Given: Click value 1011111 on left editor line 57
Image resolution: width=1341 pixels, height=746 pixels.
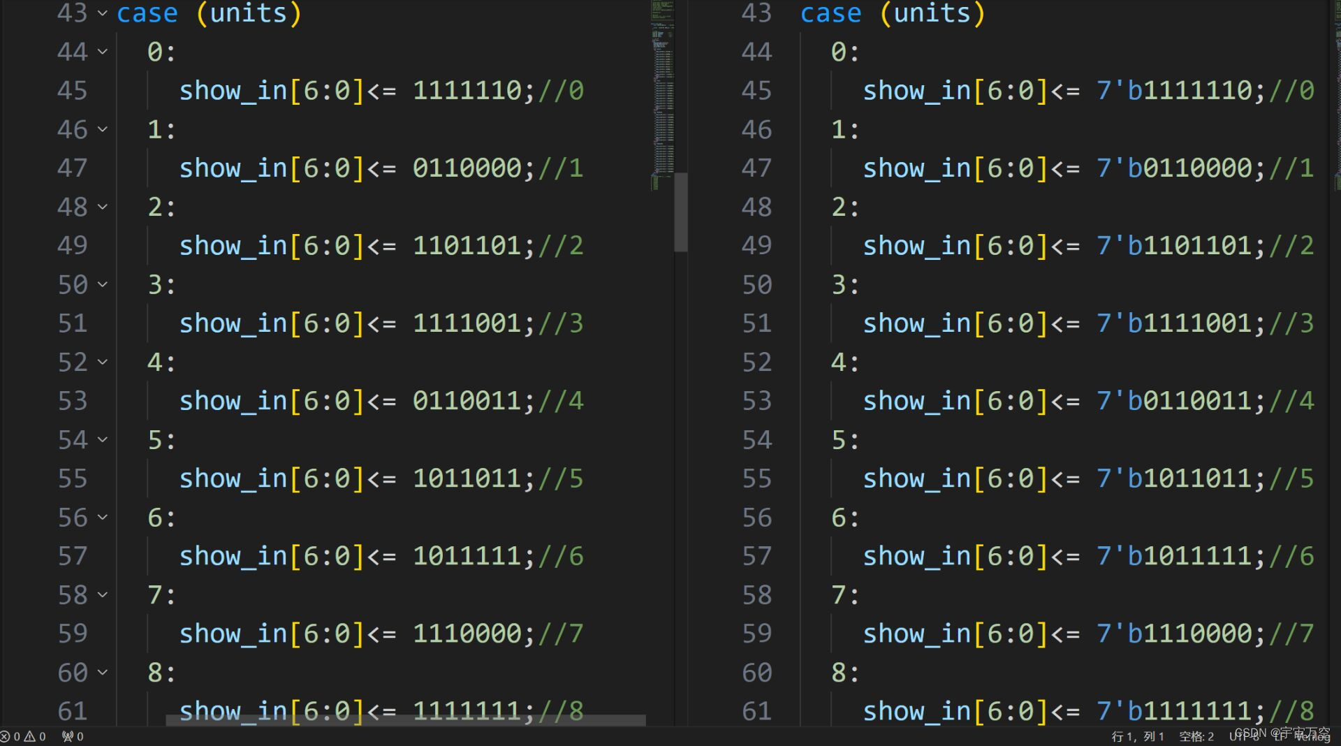Looking at the screenshot, I should [467, 555].
